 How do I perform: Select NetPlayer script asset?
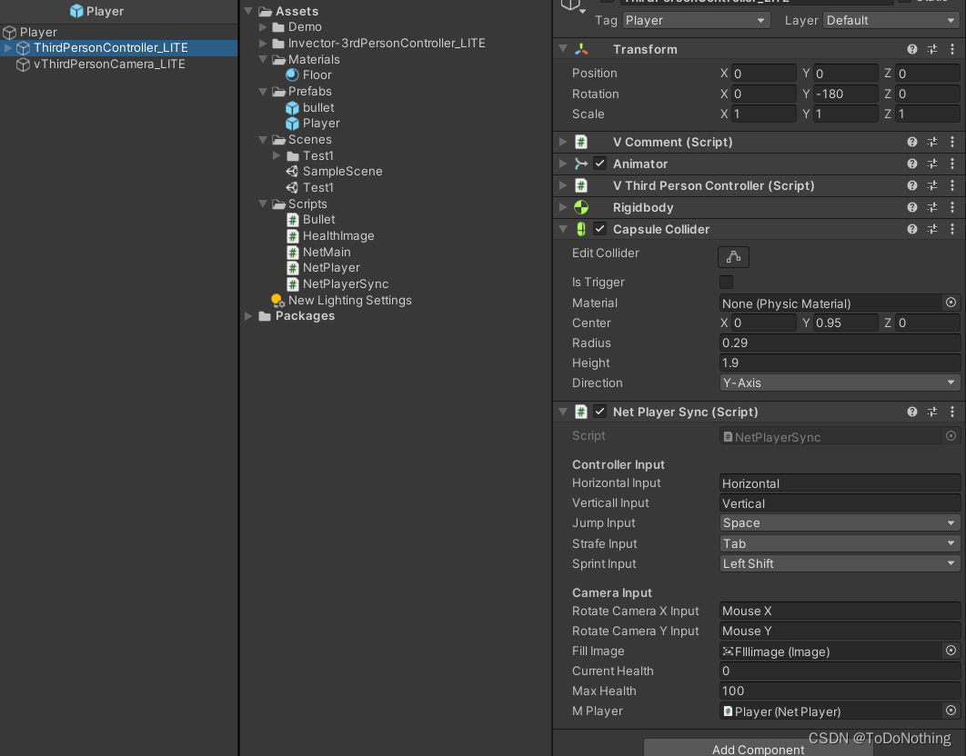pos(324,268)
